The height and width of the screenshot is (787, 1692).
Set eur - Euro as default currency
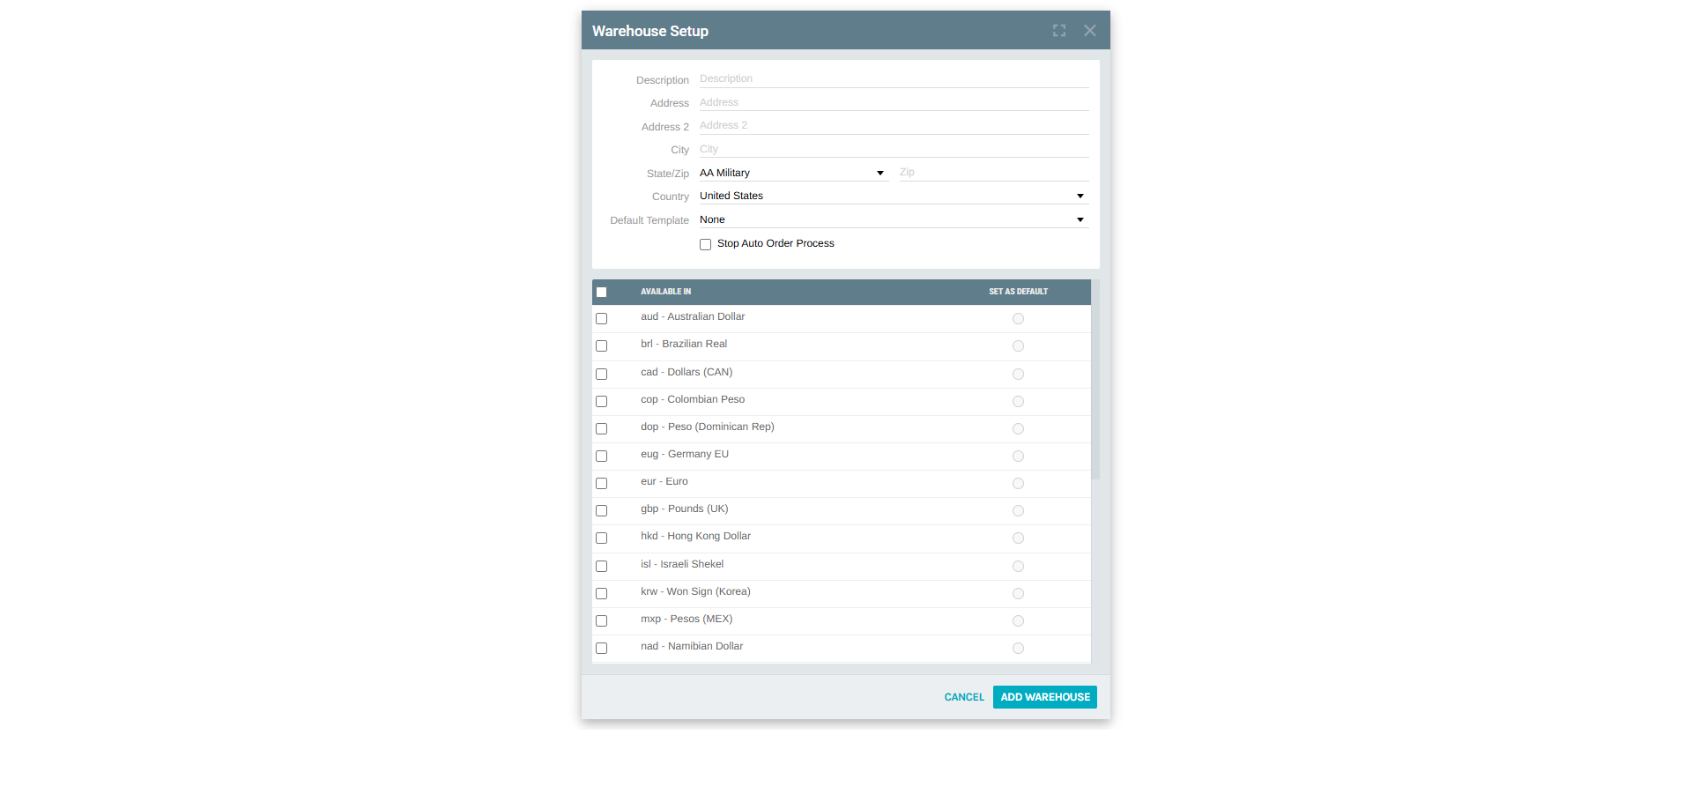click(x=1018, y=483)
